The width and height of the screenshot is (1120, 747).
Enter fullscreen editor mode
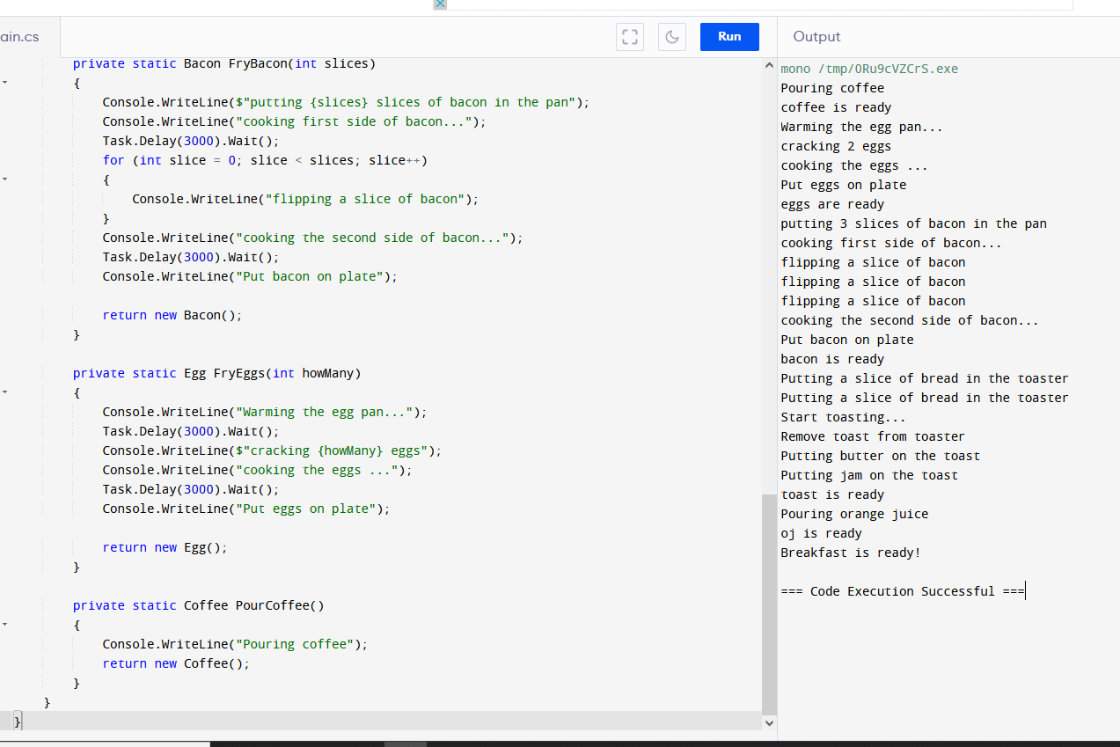point(629,37)
